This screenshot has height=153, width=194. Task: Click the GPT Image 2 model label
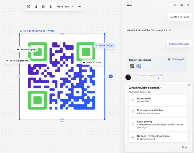[176, 59]
